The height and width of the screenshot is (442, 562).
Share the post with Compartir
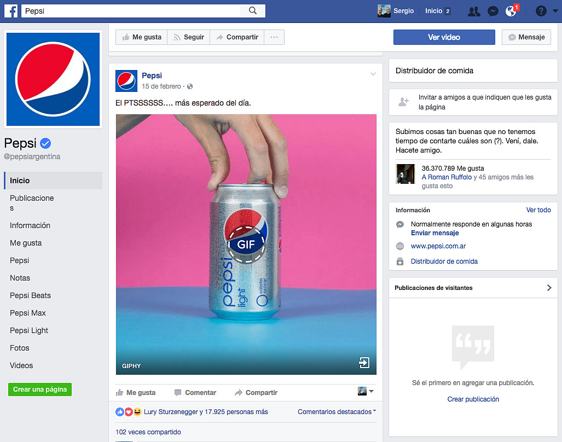pyautogui.click(x=256, y=393)
